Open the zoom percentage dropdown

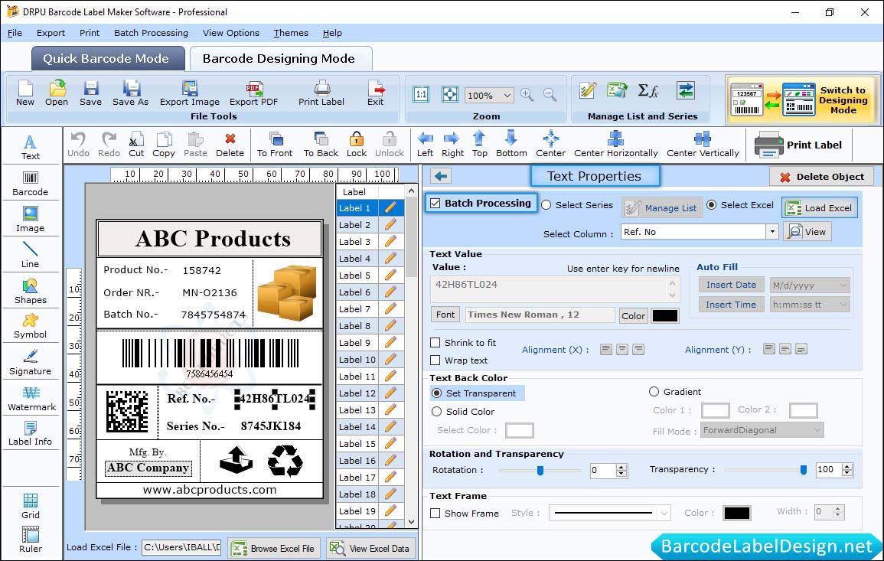(507, 95)
